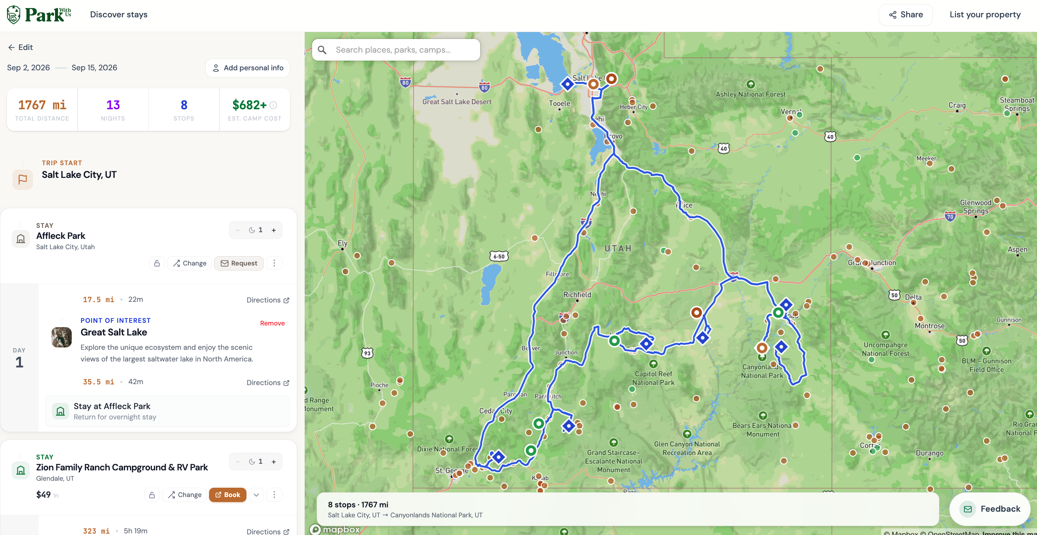
Task: Click the orange ring marker above Canyonlands National Park
Action: [762, 347]
